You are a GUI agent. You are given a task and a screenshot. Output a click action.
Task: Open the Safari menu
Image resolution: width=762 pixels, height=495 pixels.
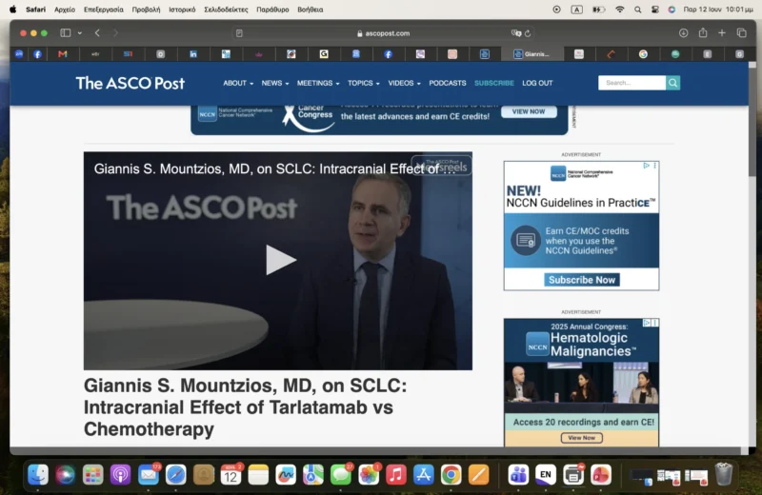tap(35, 10)
